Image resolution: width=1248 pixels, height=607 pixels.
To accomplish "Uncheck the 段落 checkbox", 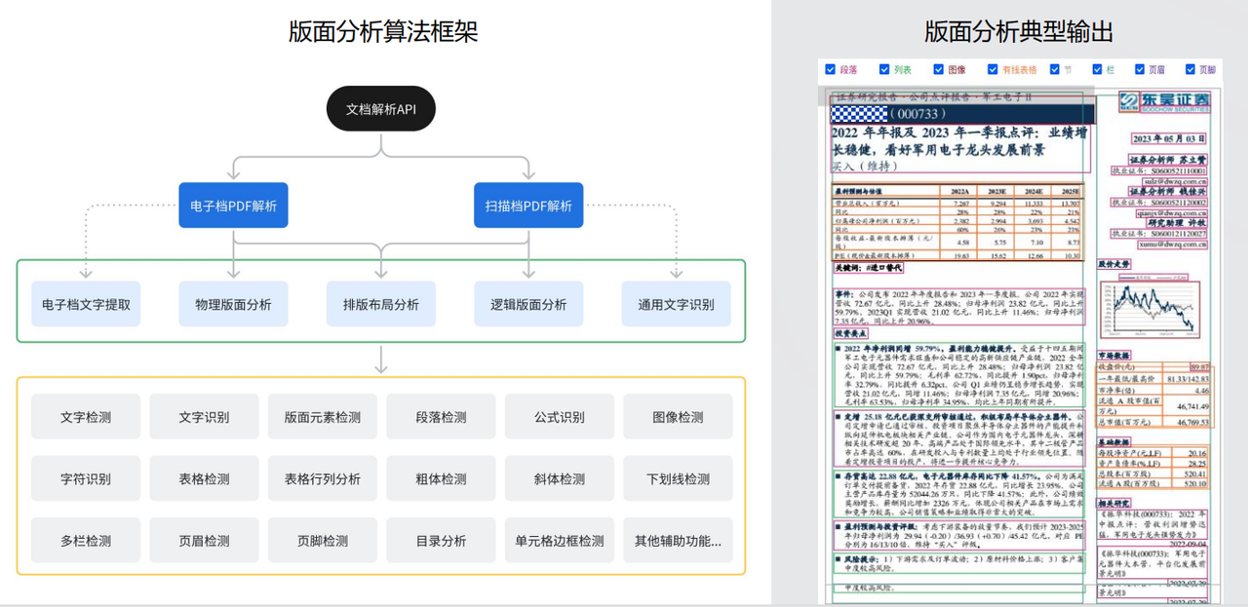I will [x=830, y=69].
